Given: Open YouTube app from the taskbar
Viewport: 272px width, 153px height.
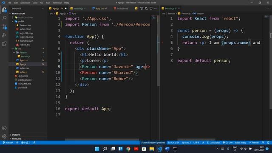Looking at the screenshot, I should click(136, 149).
